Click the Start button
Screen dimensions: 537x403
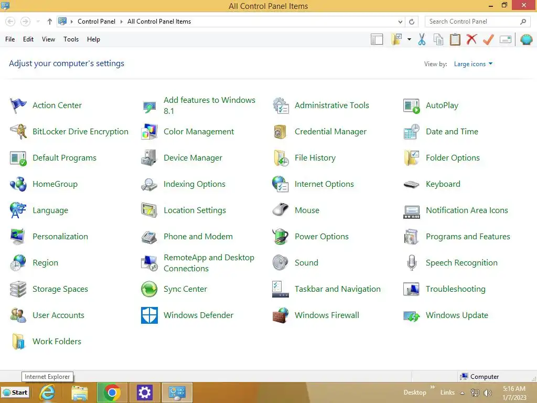click(x=15, y=393)
